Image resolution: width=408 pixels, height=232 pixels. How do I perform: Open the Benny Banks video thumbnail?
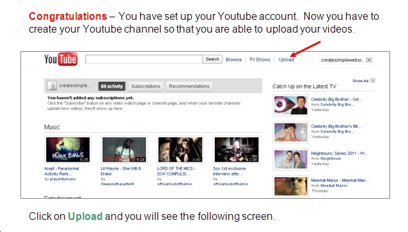(x=68, y=150)
